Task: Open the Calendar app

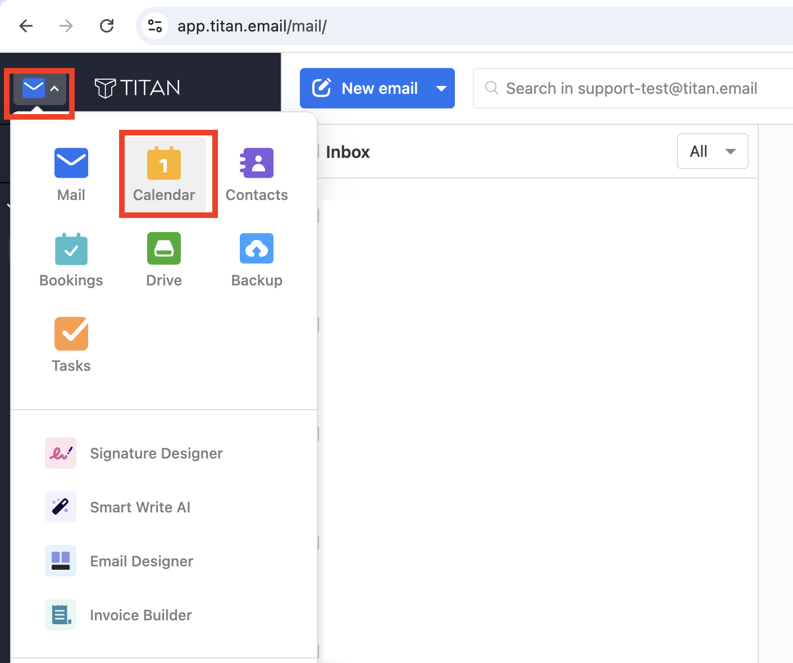Action: tap(164, 174)
